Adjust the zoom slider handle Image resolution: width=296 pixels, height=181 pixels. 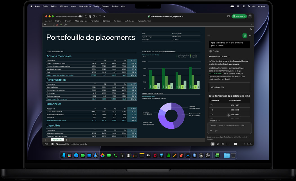(x=236, y=144)
